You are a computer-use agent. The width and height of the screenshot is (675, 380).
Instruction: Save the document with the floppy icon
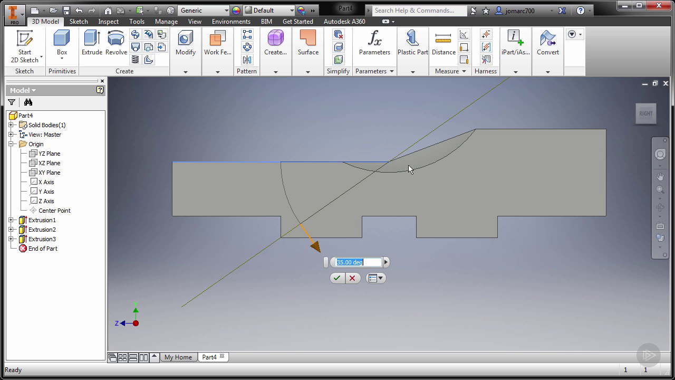click(66, 10)
